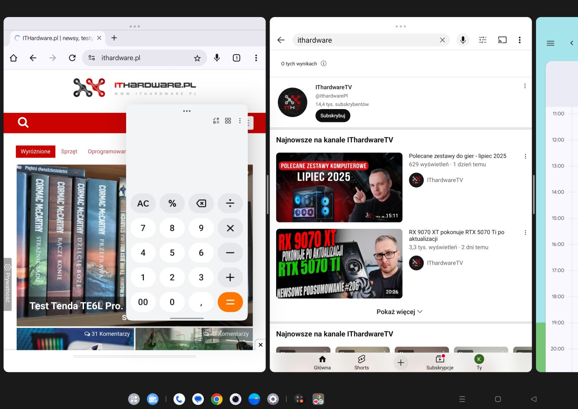Viewport: 578px width, 409px height.
Task: Open YouTube top-right overflow menu
Action: click(x=520, y=40)
